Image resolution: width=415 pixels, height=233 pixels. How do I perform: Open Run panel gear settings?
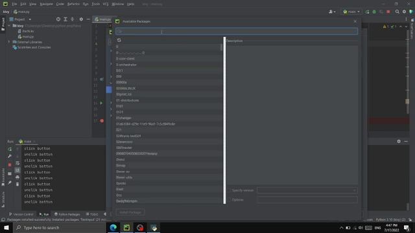tap(399, 142)
